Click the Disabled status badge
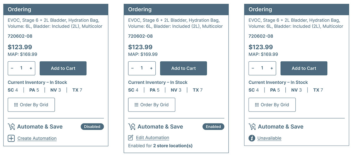This screenshot has width=353, height=157. coord(92,127)
